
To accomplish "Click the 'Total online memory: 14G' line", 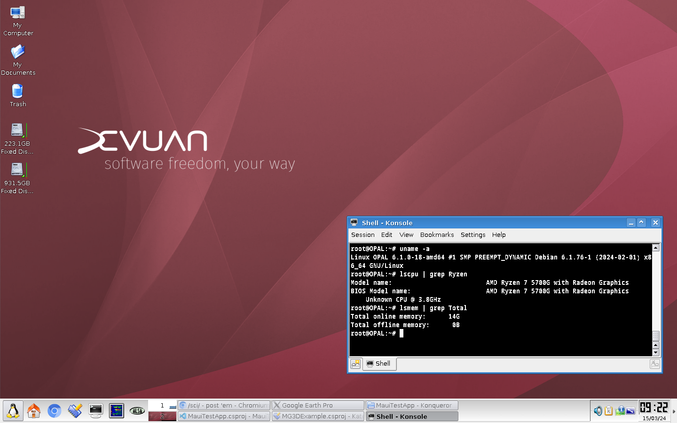I will pyautogui.click(x=405, y=316).
